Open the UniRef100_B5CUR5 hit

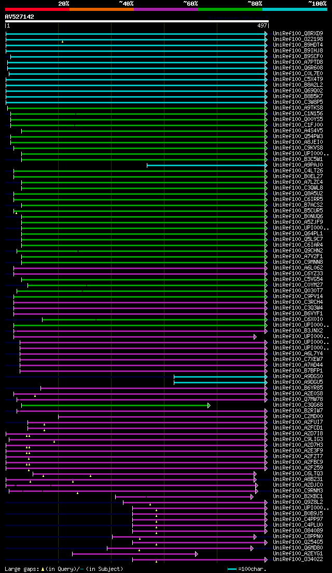pyautogui.click(x=298, y=211)
